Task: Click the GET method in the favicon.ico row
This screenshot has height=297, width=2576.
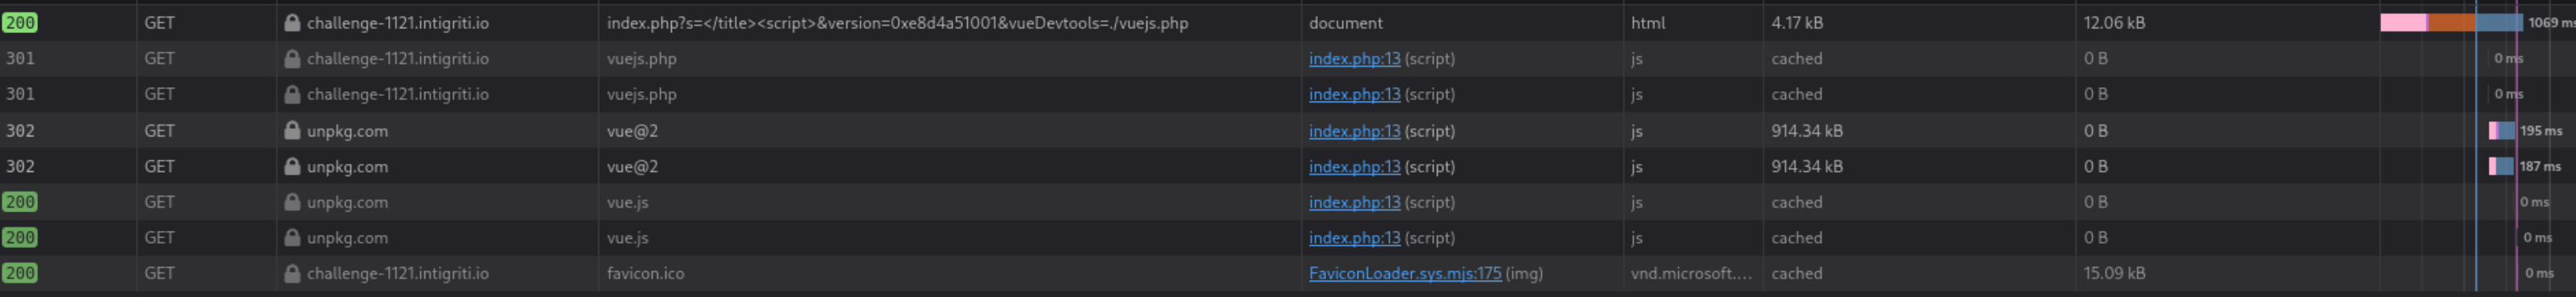Action: point(160,273)
